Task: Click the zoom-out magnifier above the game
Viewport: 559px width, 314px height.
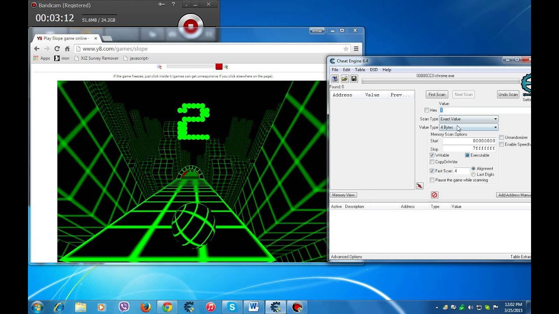Action: 159,67
